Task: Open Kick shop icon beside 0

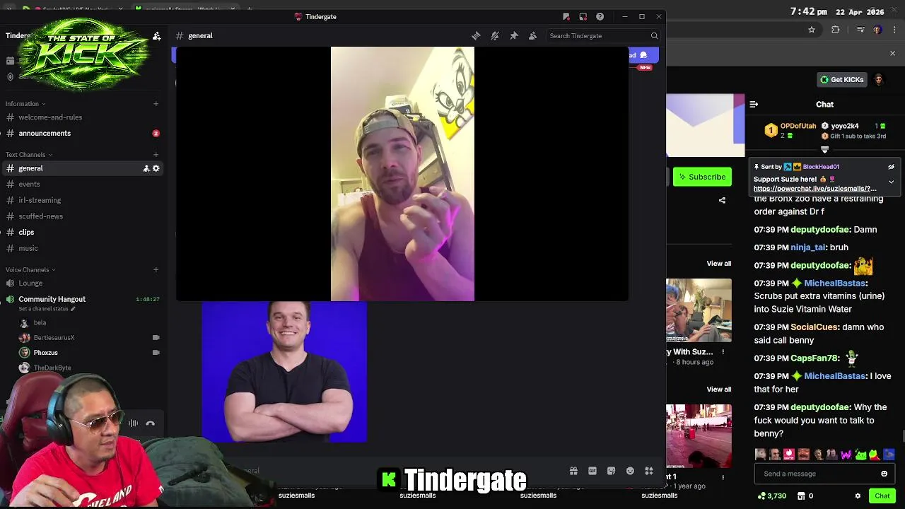Action: tap(801, 496)
